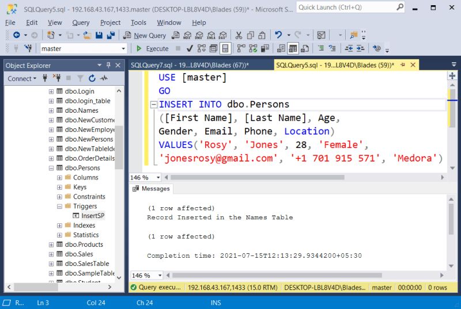Pin the SQLQuery5.sql tab
This screenshot has height=309, width=461.
(402, 65)
